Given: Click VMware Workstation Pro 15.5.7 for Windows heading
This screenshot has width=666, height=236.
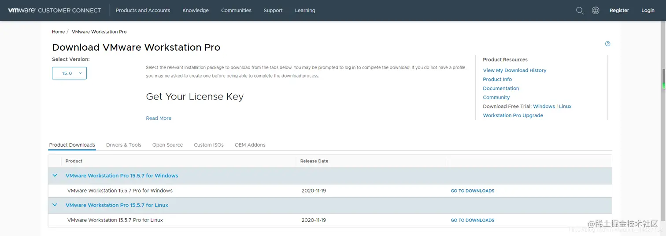Looking at the screenshot, I should pos(122,176).
